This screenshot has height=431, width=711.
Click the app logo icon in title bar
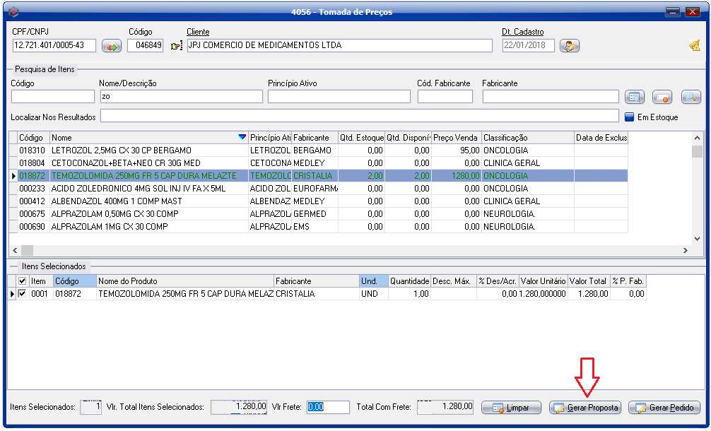12,12
